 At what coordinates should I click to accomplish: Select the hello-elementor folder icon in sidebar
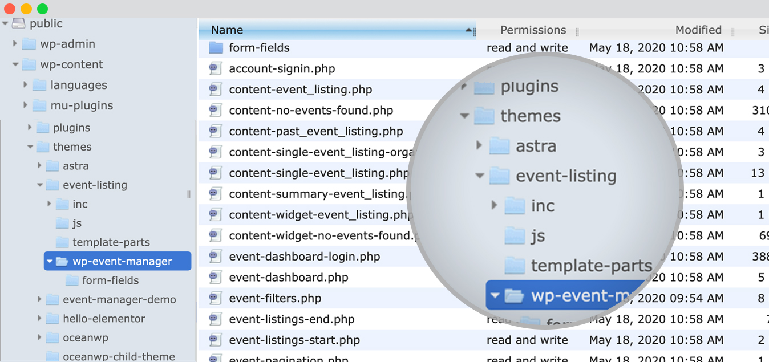52,319
